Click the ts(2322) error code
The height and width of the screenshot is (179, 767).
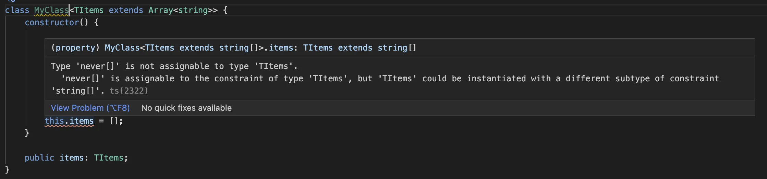pyautogui.click(x=129, y=91)
